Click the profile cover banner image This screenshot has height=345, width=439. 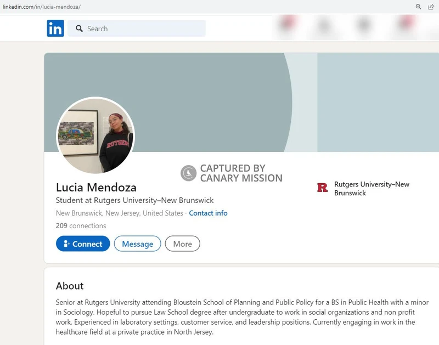241,103
